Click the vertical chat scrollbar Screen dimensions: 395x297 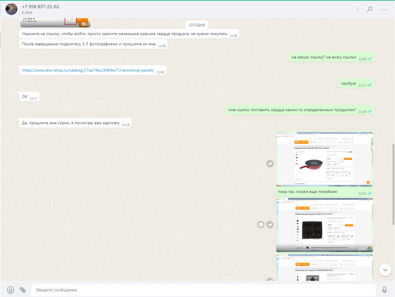pos(393,185)
